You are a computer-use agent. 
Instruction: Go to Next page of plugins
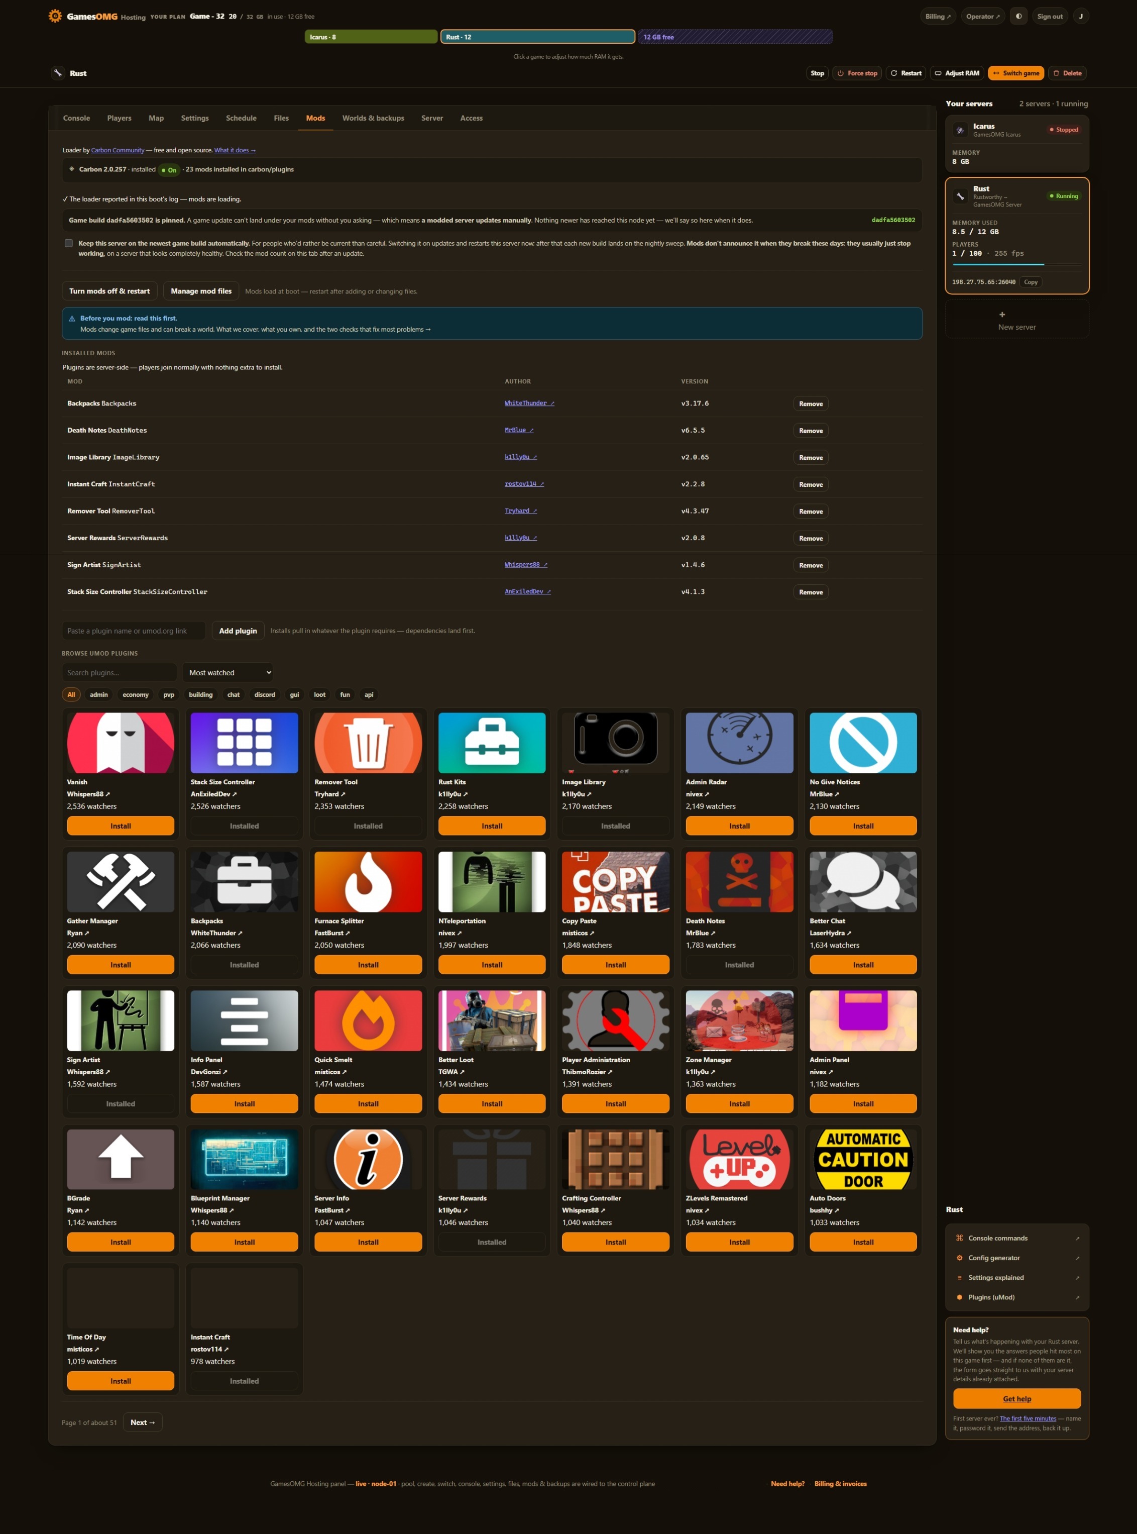point(143,1422)
